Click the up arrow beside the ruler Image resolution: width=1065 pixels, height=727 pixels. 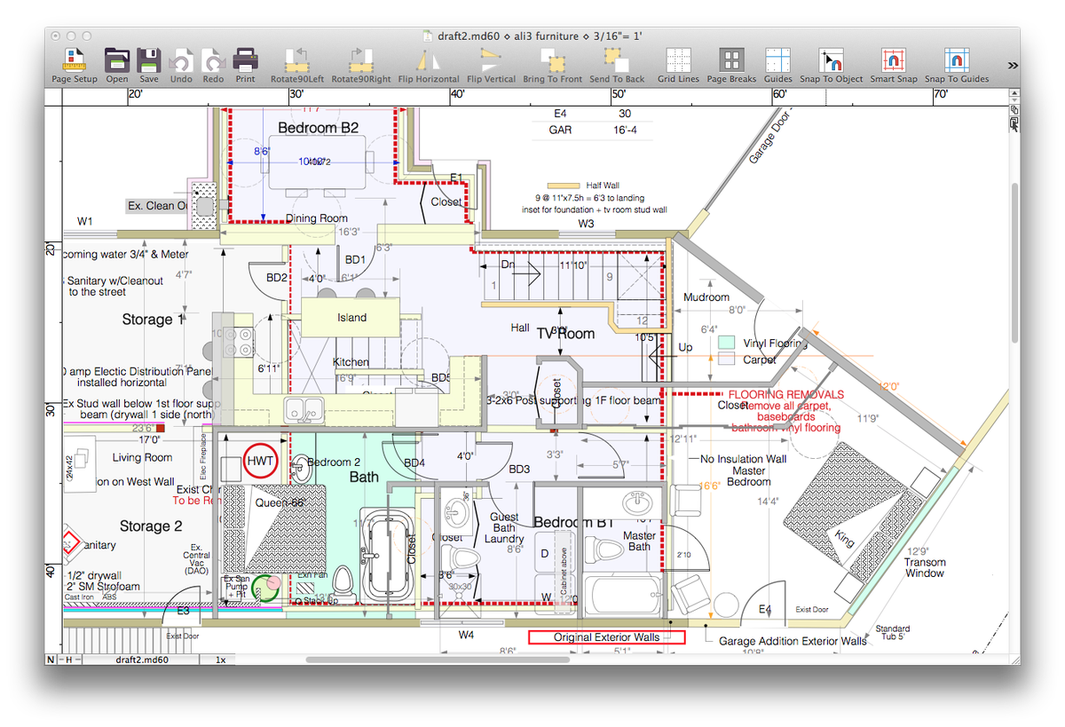1014,94
